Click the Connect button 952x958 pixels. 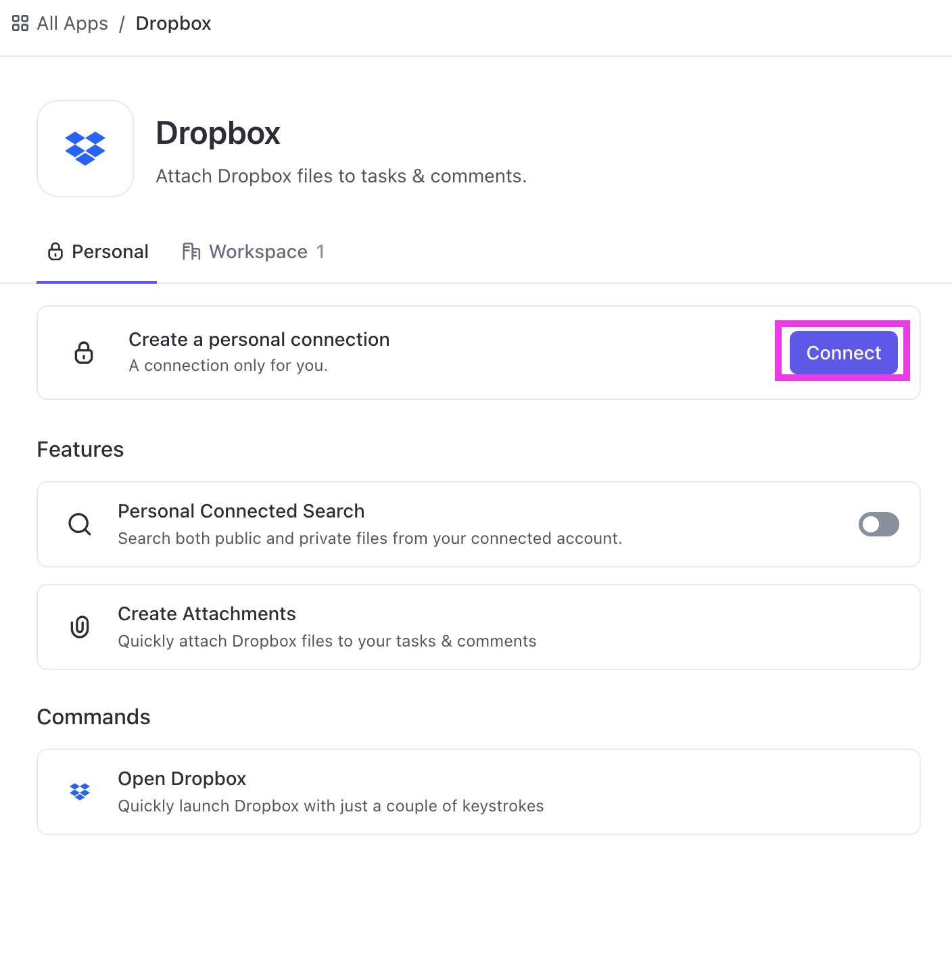(842, 352)
